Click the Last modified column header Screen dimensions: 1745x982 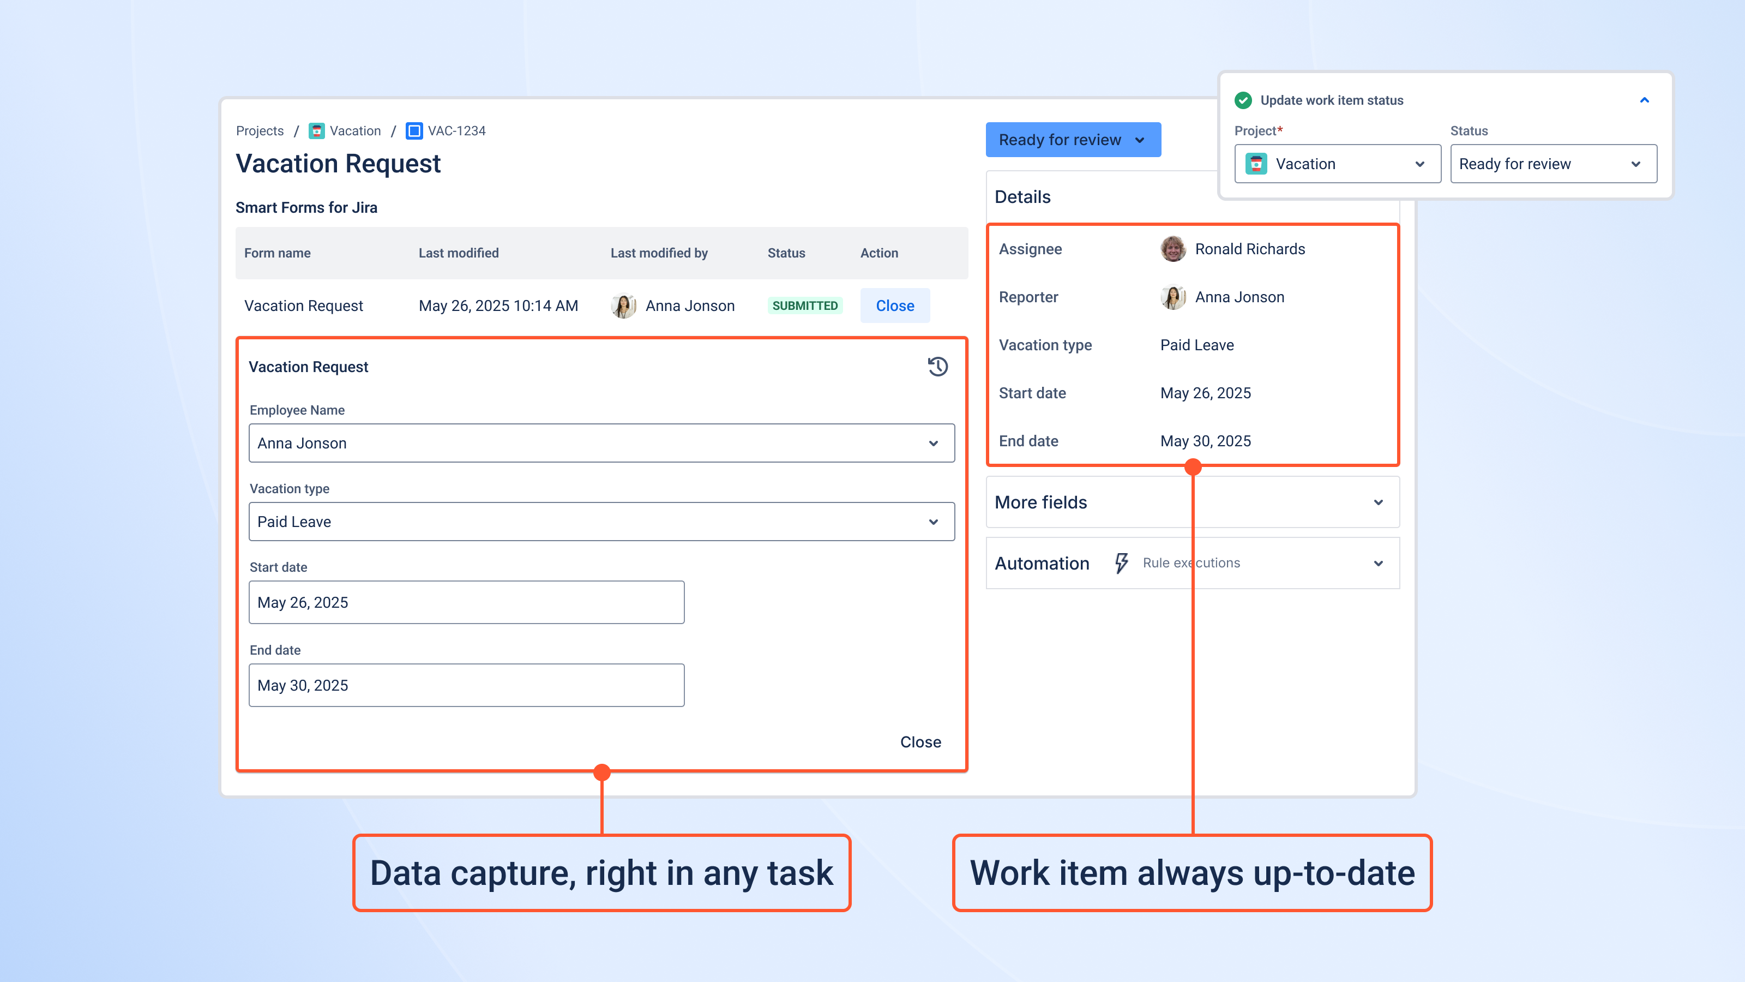point(459,253)
